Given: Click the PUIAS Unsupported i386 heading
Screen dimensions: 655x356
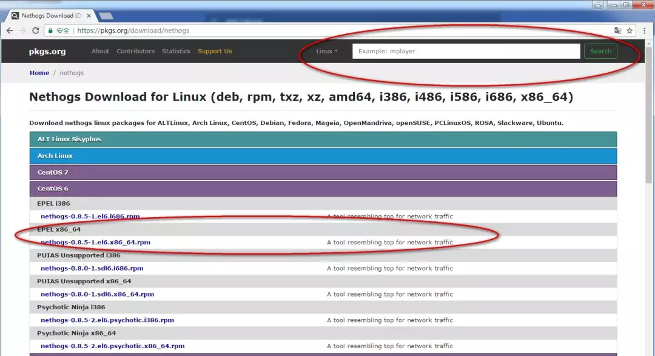Looking at the screenshot, I should 78,255.
